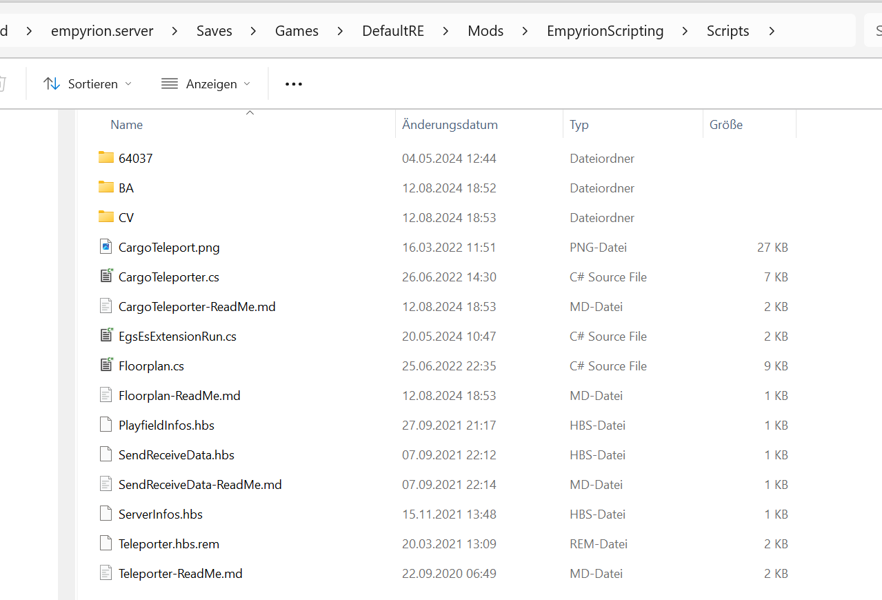Click the 27 KB size cell
The height and width of the screenshot is (600, 882).
click(772, 247)
